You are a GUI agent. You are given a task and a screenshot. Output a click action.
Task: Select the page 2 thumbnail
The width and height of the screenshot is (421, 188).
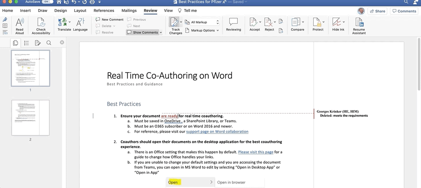[x=30, y=118]
